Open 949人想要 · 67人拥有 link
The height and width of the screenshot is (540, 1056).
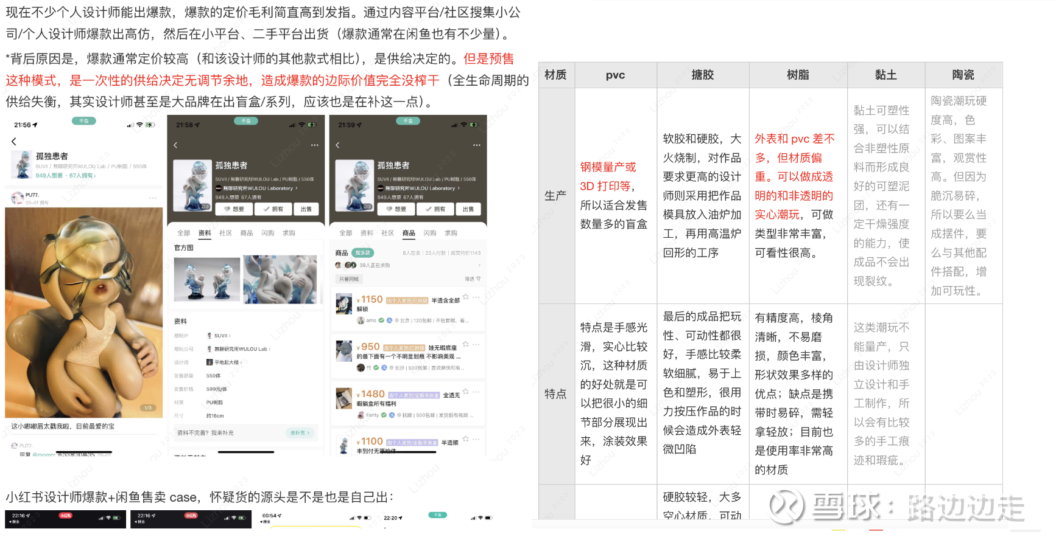pyautogui.click(x=66, y=176)
